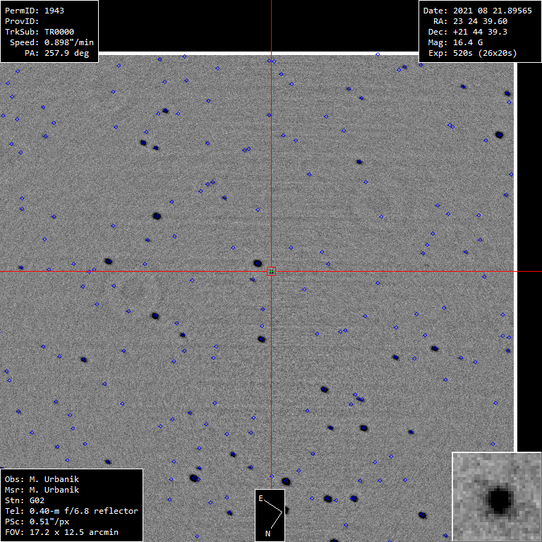Select the Obs: M. Urbanik line
The width and height of the screenshot is (542, 542).
click(x=42, y=479)
